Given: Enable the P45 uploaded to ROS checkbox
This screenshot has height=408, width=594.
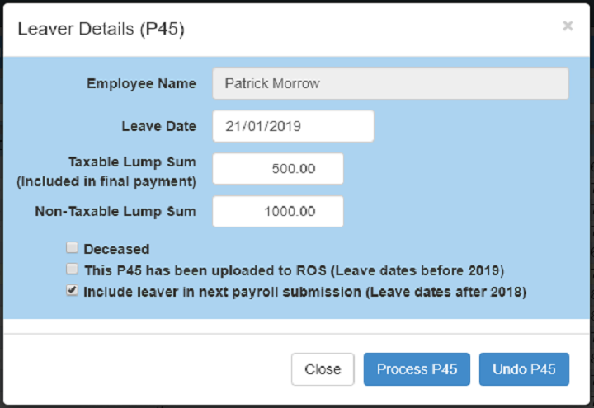Looking at the screenshot, I should coord(73,269).
